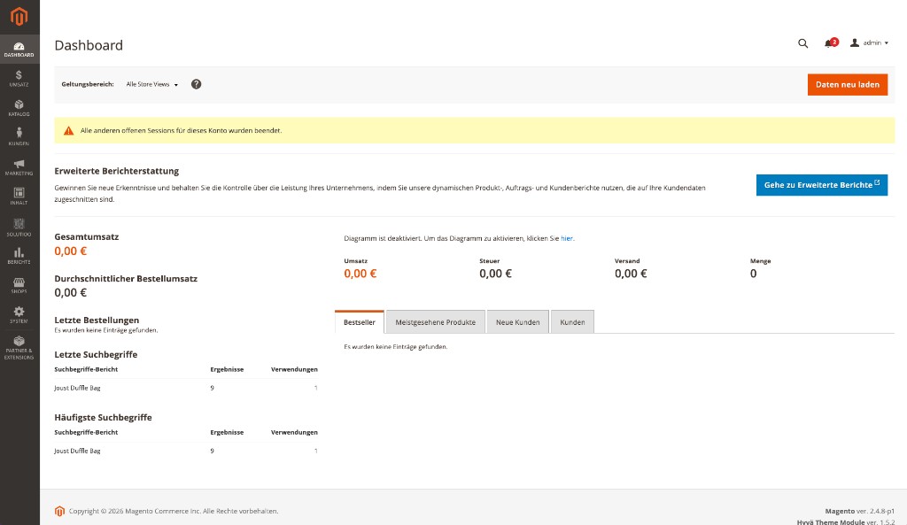Switch to Meistgesehene Produkte tab
Image resolution: width=907 pixels, height=525 pixels.
point(436,322)
